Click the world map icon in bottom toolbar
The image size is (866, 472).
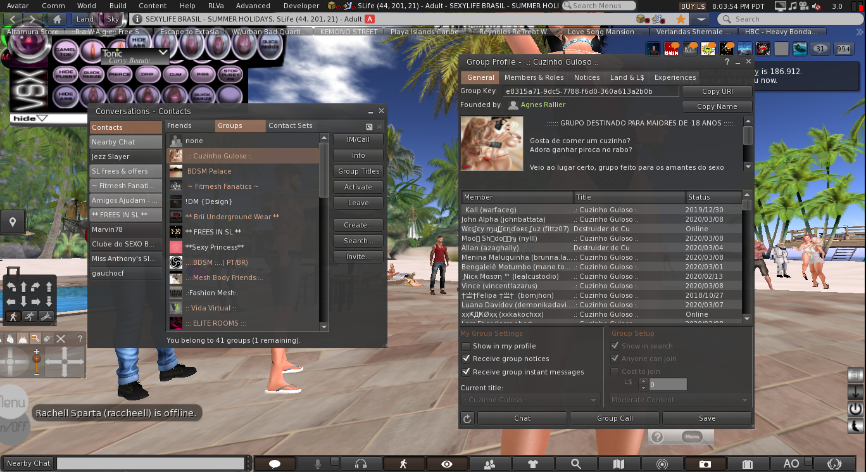click(x=618, y=464)
